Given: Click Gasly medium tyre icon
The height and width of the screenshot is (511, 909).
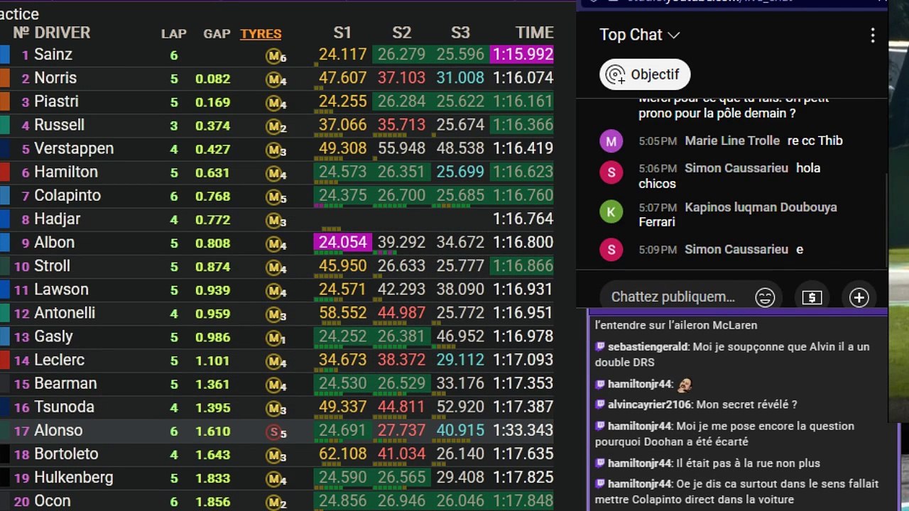Looking at the screenshot, I should 276,338.
